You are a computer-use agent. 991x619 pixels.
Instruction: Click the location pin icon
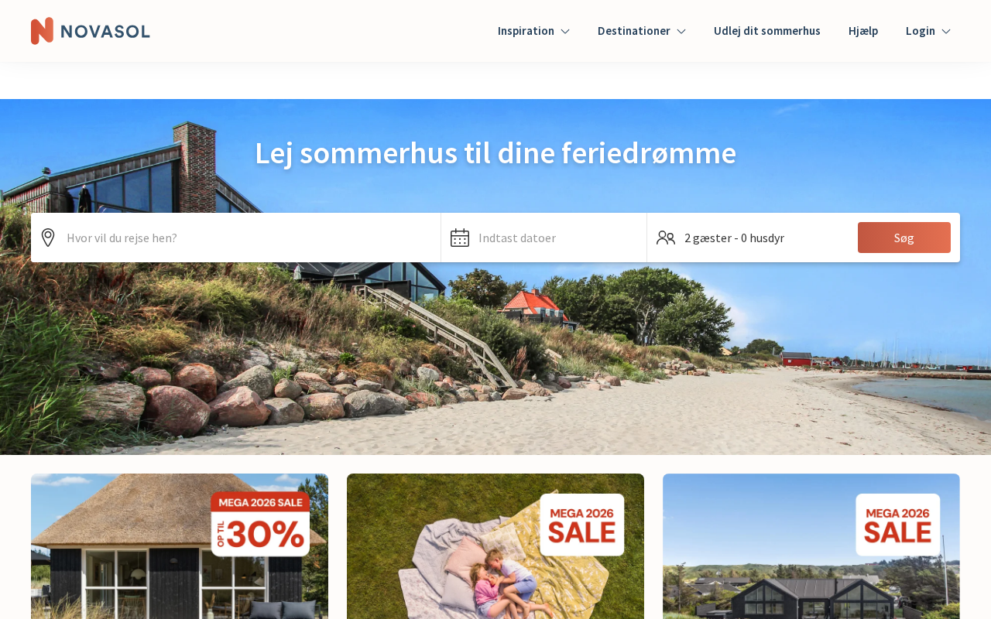[x=48, y=238]
